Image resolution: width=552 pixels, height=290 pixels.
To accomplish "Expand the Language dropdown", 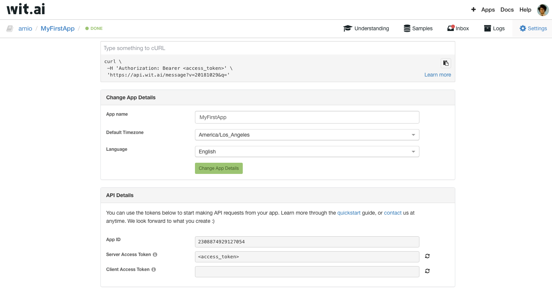I will (x=307, y=152).
